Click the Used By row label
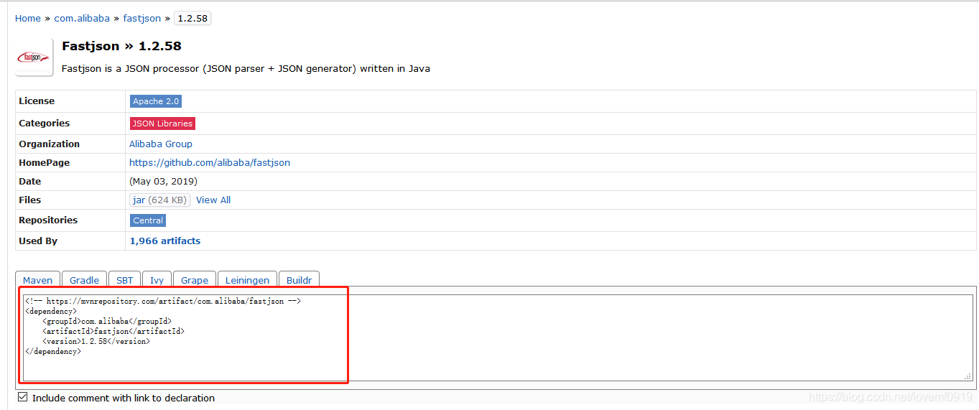 pos(38,241)
